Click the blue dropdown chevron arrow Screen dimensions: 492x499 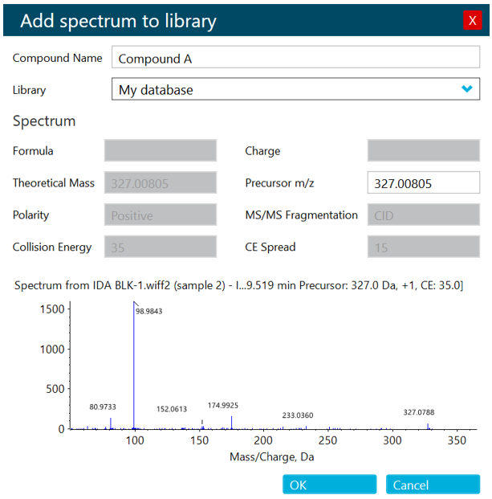(467, 89)
